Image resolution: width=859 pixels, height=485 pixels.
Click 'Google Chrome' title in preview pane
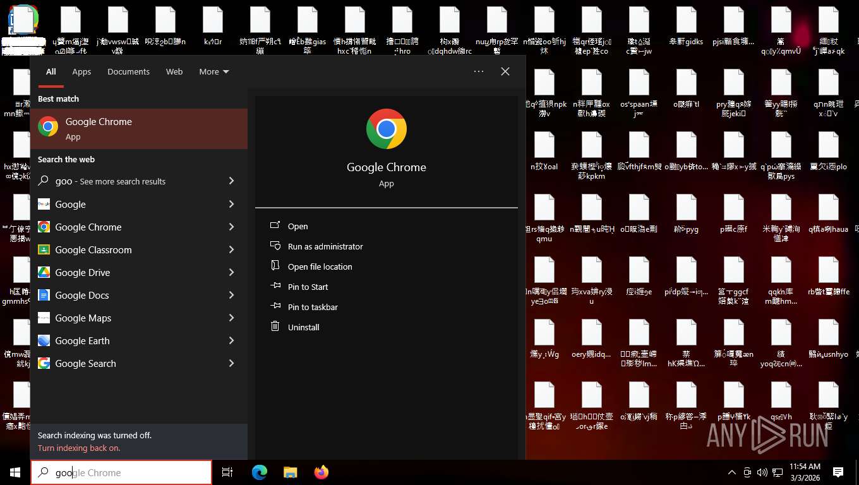(387, 167)
